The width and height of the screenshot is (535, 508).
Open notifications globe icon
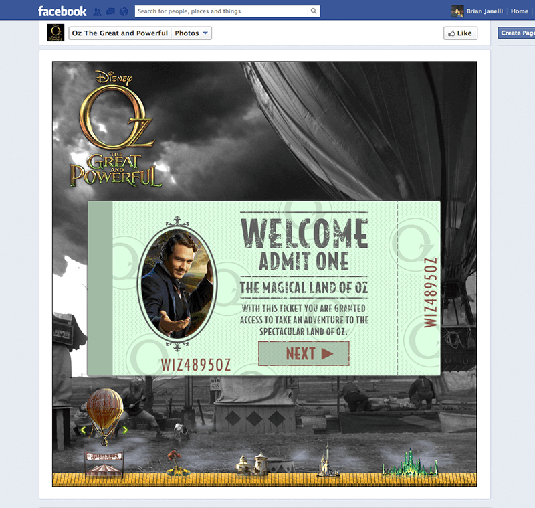coord(124,11)
